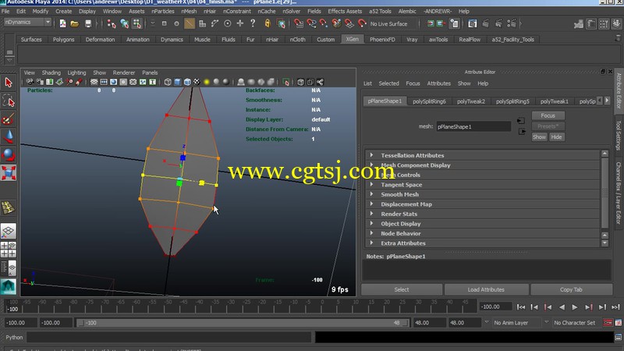
Task: Expand Object Display section
Action: coord(372,223)
